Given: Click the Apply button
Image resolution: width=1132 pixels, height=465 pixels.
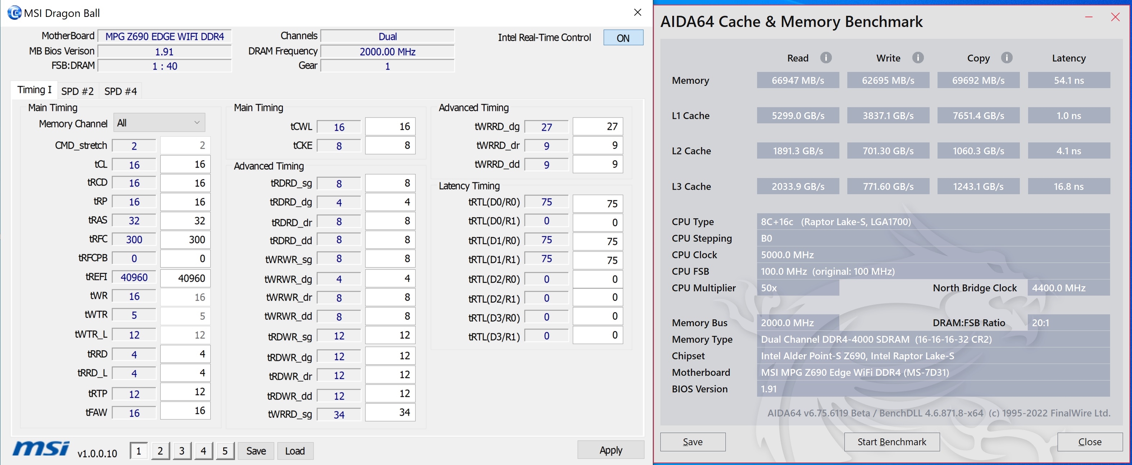Looking at the screenshot, I should 610,450.
